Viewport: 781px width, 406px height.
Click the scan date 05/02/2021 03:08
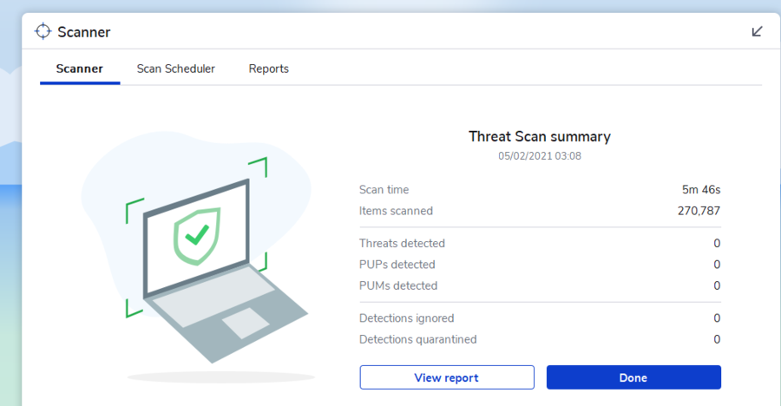(x=540, y=156)
